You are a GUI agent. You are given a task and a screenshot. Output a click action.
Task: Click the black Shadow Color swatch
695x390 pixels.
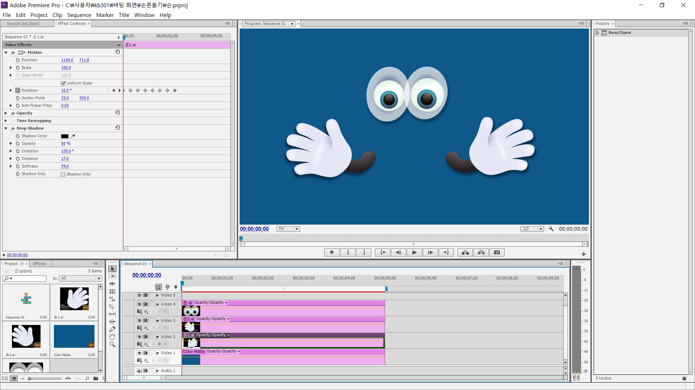65,136
